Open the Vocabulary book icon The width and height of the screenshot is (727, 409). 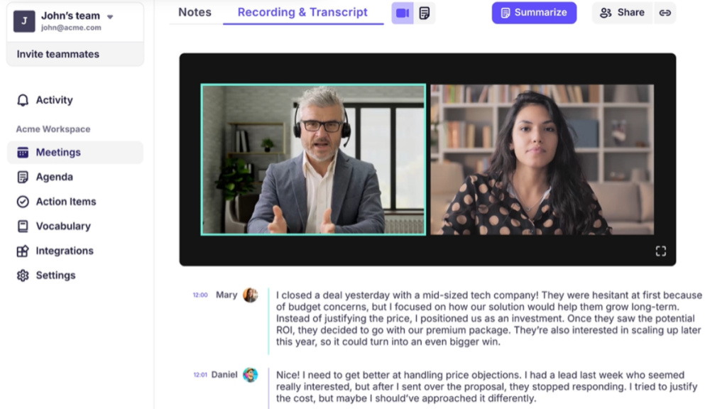coord(22,226)
